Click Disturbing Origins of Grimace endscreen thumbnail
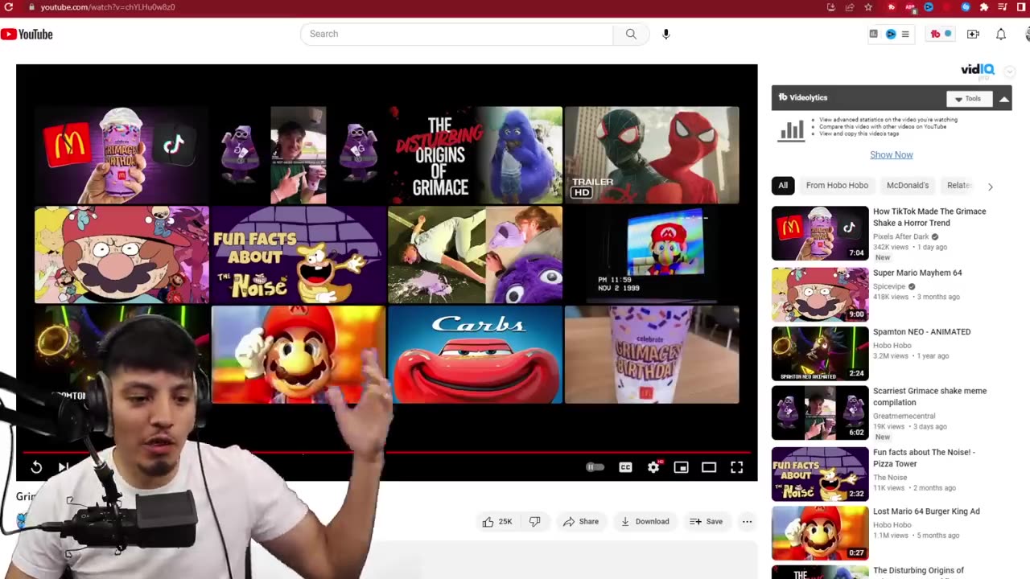 click(475, 155)
